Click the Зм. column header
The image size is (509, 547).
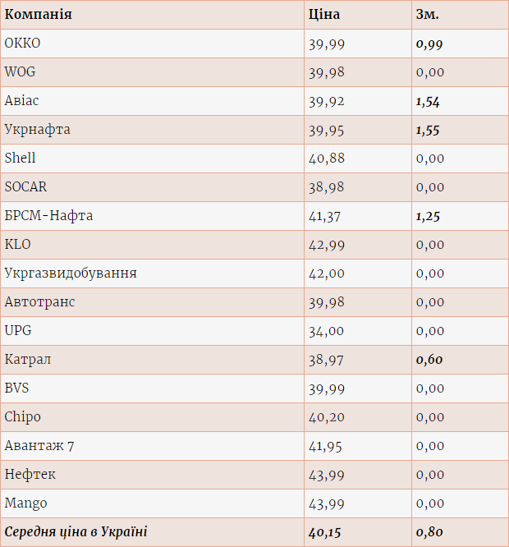tap(427, 15)
